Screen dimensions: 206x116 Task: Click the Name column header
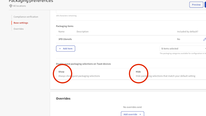[61, 32]
